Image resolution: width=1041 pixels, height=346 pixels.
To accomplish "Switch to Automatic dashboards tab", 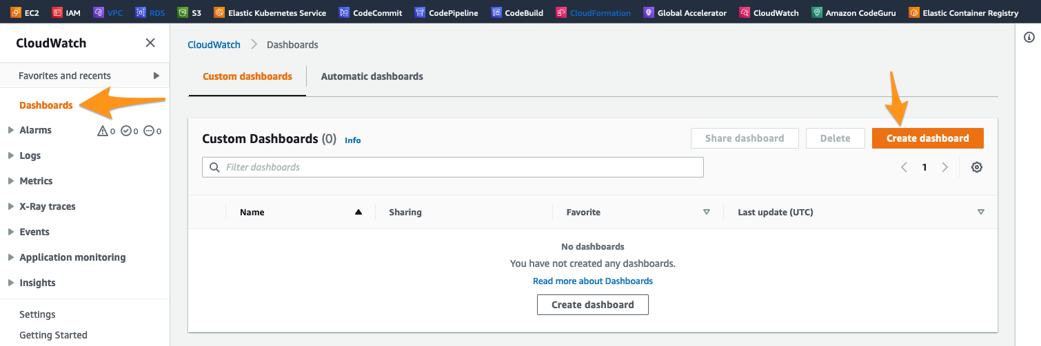I will tap(372, 76).
